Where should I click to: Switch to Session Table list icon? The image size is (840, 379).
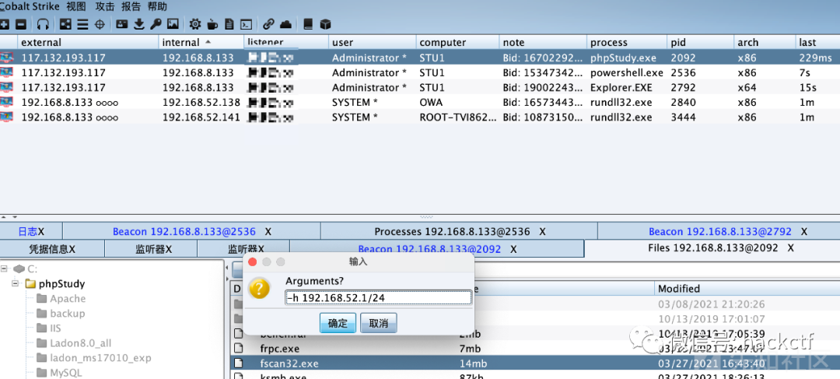click(x=82, y=24)
